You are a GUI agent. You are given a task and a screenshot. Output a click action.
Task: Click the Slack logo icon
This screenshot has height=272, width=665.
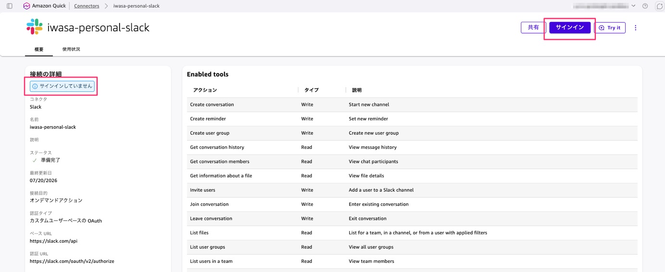(35, 27)
